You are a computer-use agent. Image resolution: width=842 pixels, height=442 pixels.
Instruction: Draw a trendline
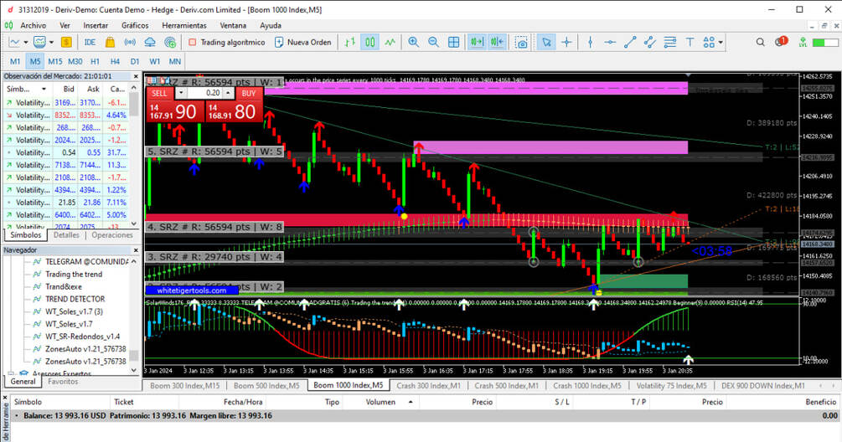630,42
